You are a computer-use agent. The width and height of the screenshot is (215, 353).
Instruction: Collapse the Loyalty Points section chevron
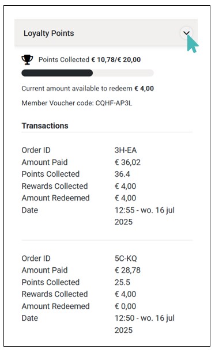tap(186, 33)
